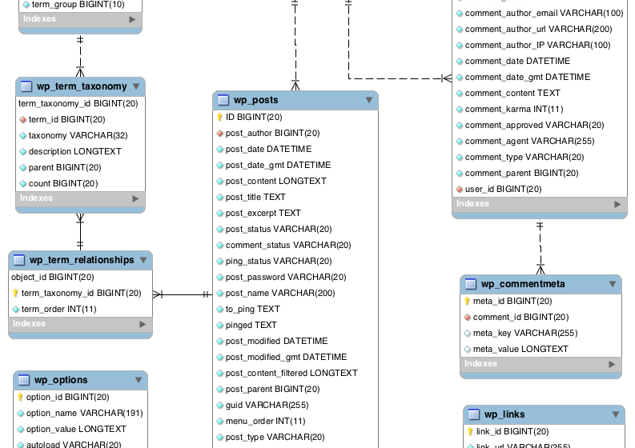Click the diamond icon beside comment_karma INT(11)
The height and width of the screenshot is (448, 635).
pos(460,110)
